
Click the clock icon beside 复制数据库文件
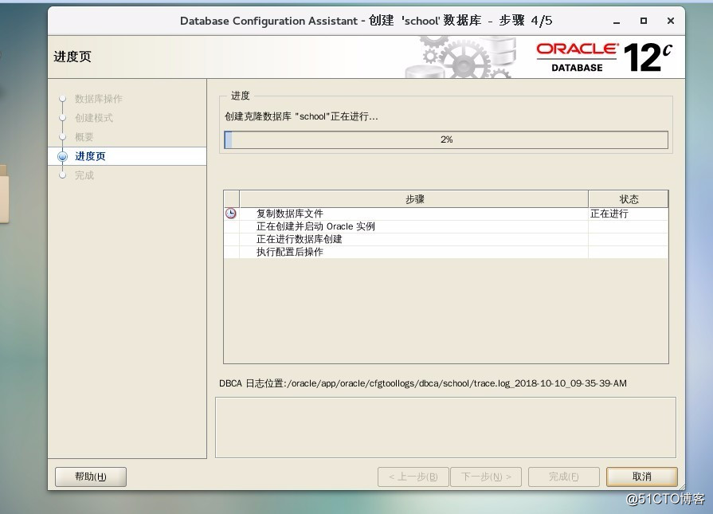(x=231, y=214)
